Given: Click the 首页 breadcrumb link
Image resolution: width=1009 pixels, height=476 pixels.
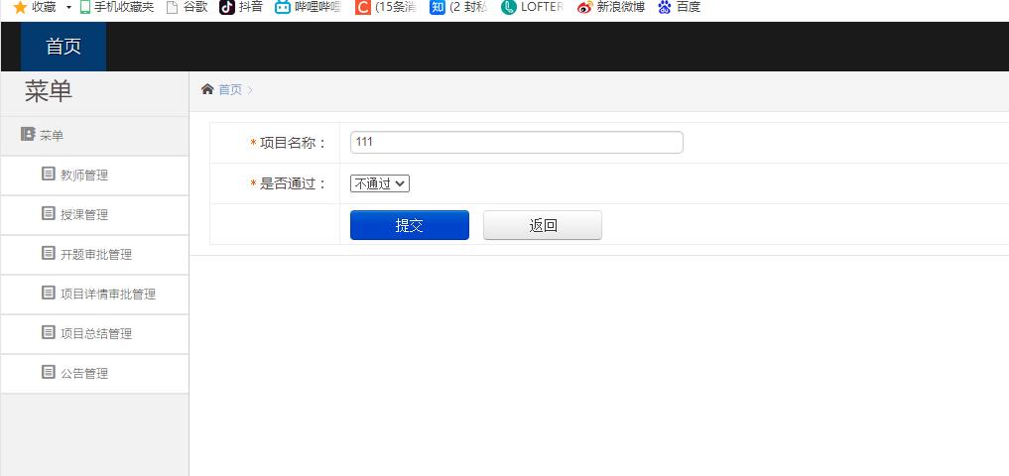Looking at the screenshot, I should pos(230,89).
